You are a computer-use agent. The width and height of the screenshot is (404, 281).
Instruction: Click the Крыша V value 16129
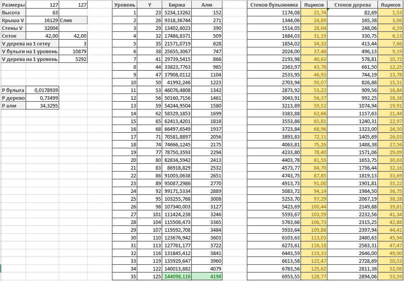pyautogui.click(x=42, y=20)
